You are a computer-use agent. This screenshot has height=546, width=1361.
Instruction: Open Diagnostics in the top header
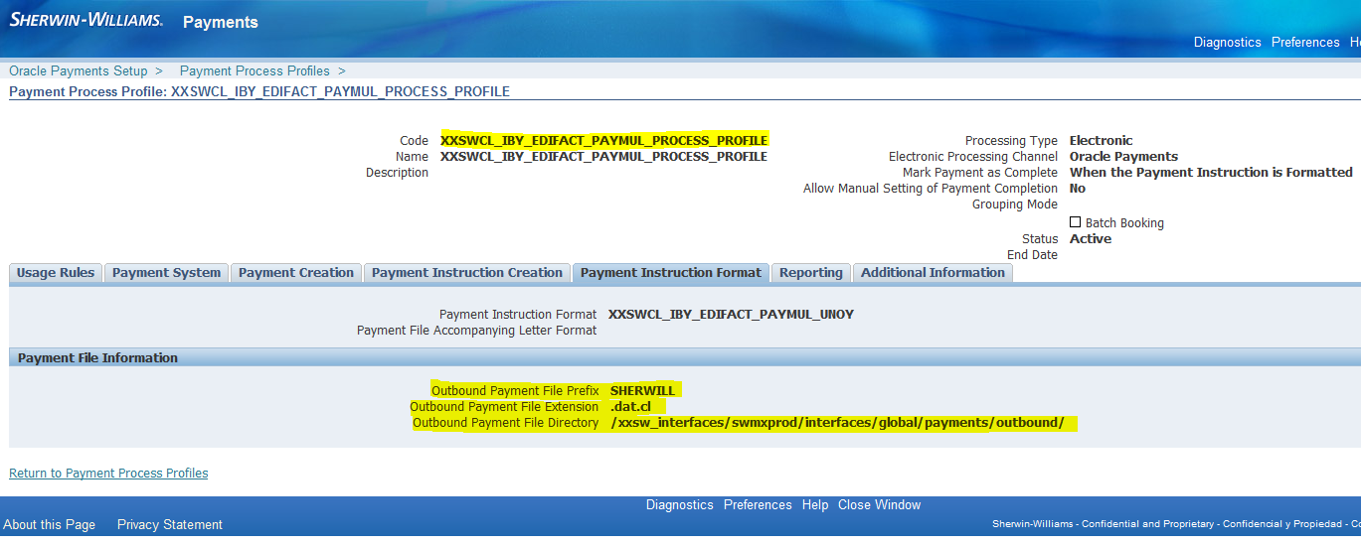1227,43
